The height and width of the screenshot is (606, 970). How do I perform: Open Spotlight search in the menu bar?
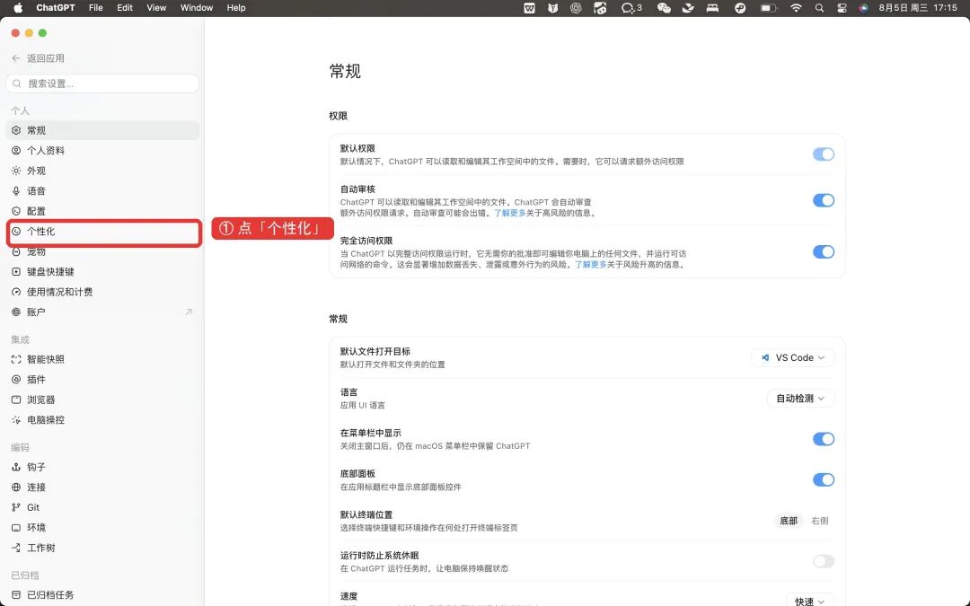819,8
